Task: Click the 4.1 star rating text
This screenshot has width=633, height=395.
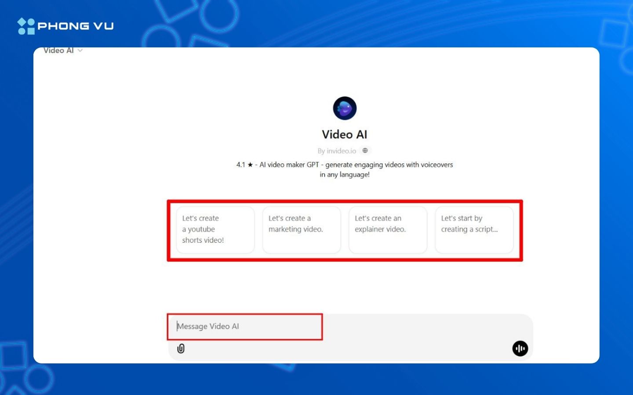Action: click(243, 165)
